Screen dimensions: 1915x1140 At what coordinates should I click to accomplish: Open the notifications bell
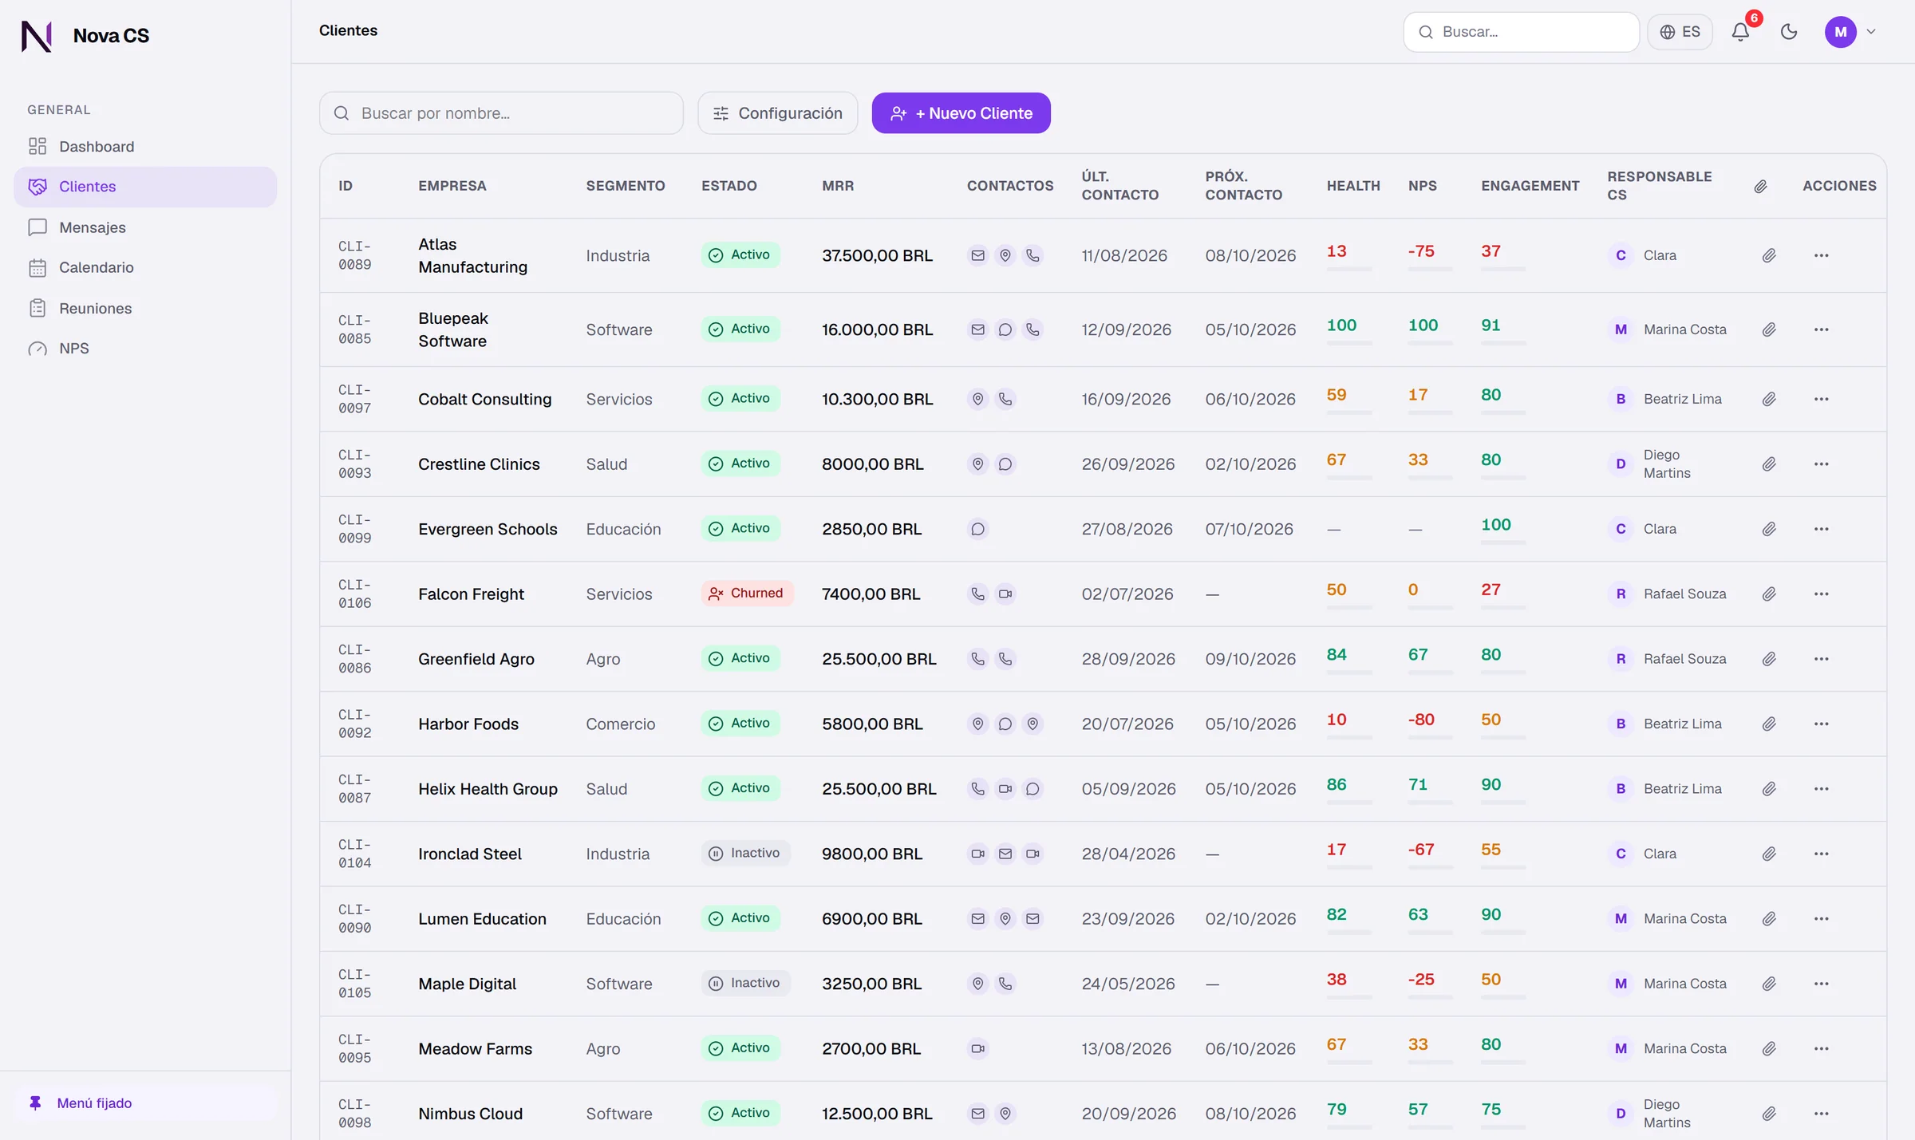tap(1740, 32)
